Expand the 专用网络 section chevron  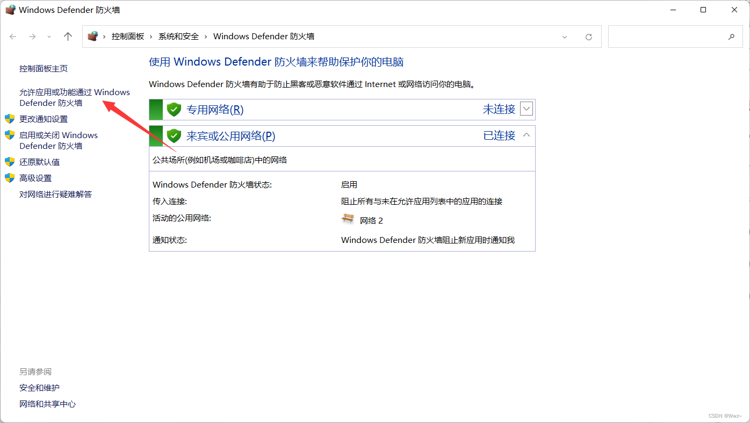(527, 109)
